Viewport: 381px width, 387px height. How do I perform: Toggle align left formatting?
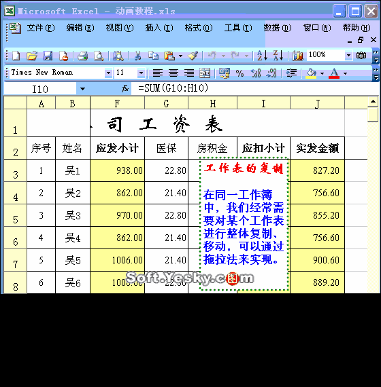158,73
